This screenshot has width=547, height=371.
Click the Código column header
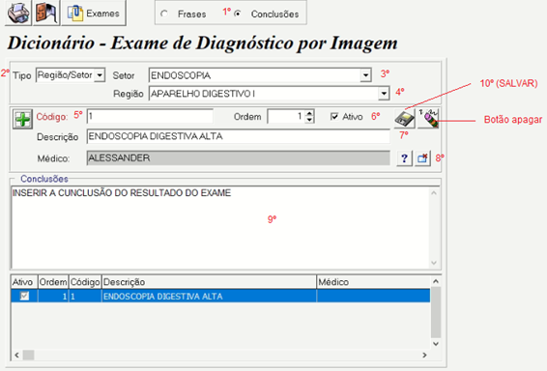[85, 282]
